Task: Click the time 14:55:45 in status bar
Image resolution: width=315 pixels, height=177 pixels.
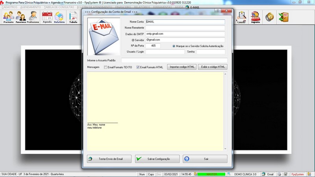Action: point(186,174)
